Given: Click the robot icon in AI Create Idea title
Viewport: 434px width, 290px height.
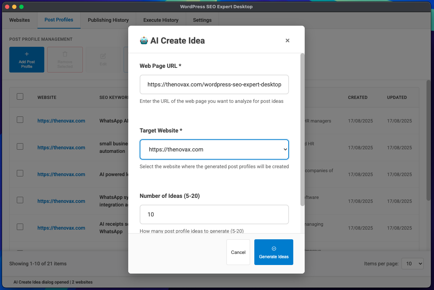Looking at the screenshot, I should 144,40.
